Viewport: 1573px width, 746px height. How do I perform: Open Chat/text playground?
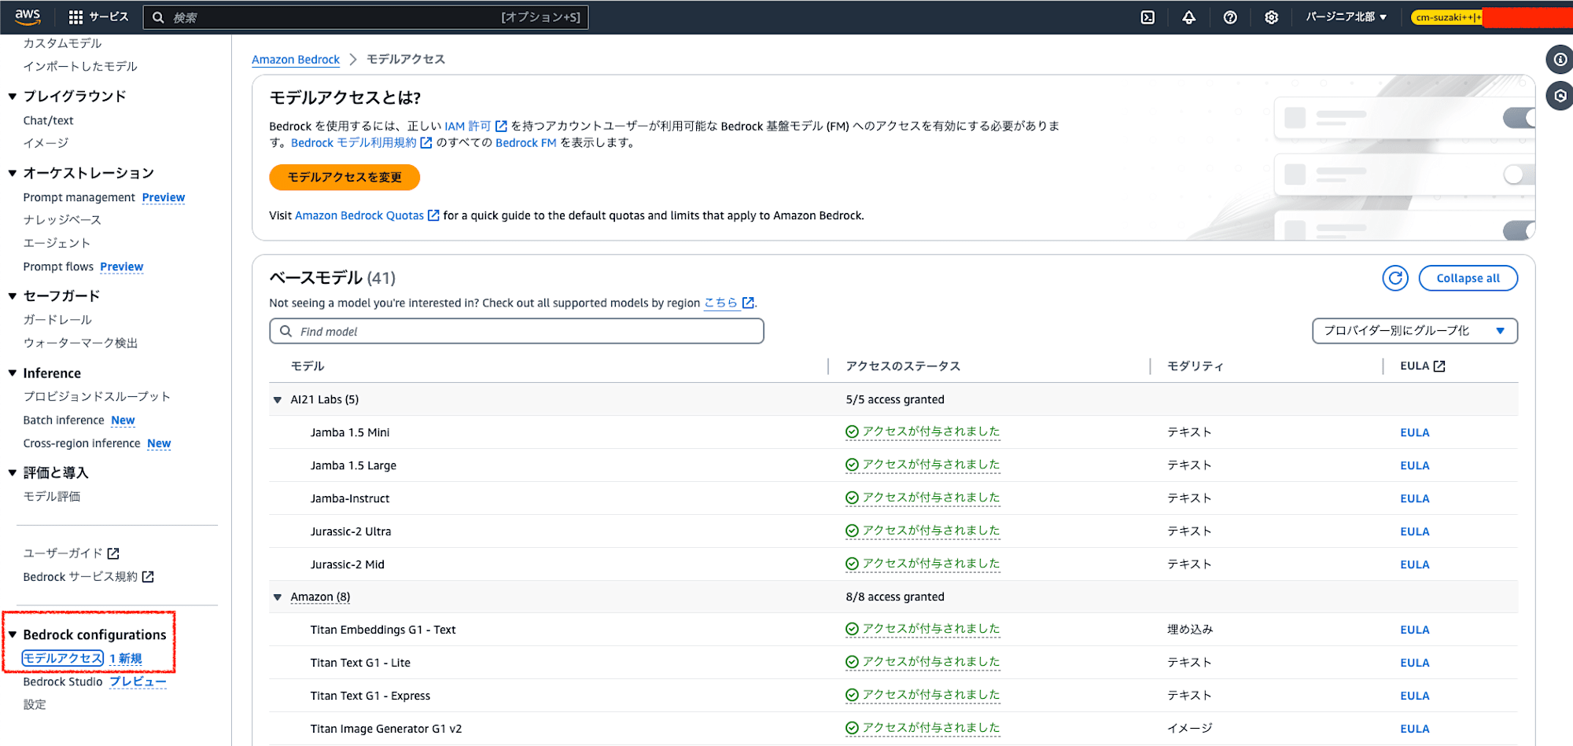pyautogui.click(x=49, y=120)
